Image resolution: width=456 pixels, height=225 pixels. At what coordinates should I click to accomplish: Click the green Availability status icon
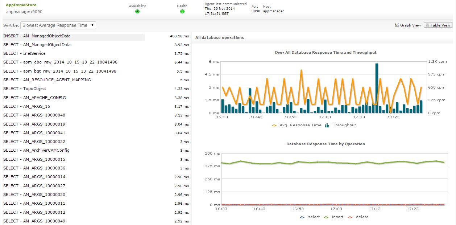coord(137,11)
